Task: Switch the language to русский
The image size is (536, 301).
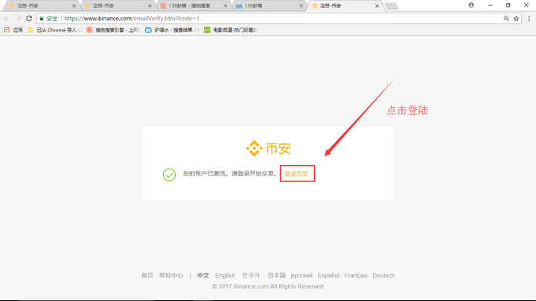Action: tap(301, 276)
